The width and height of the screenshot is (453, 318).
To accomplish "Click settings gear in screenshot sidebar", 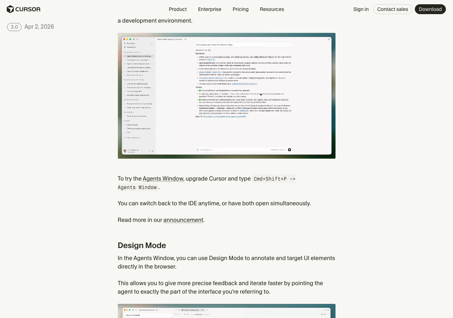I will click(153, 151).
